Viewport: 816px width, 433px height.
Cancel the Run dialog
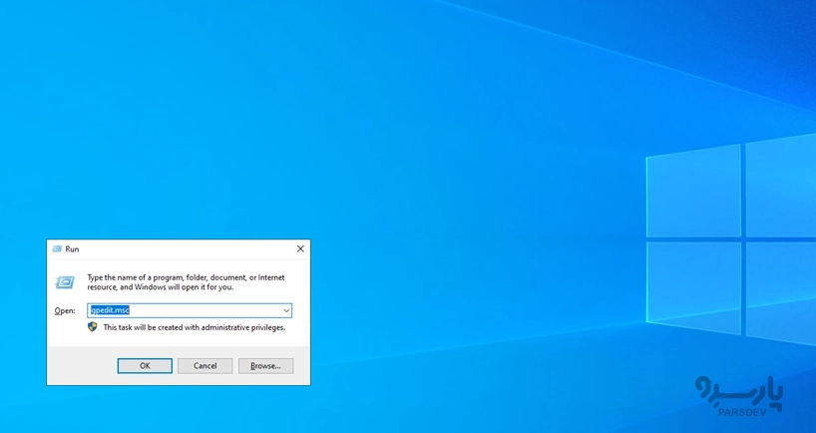click(204, 366)
